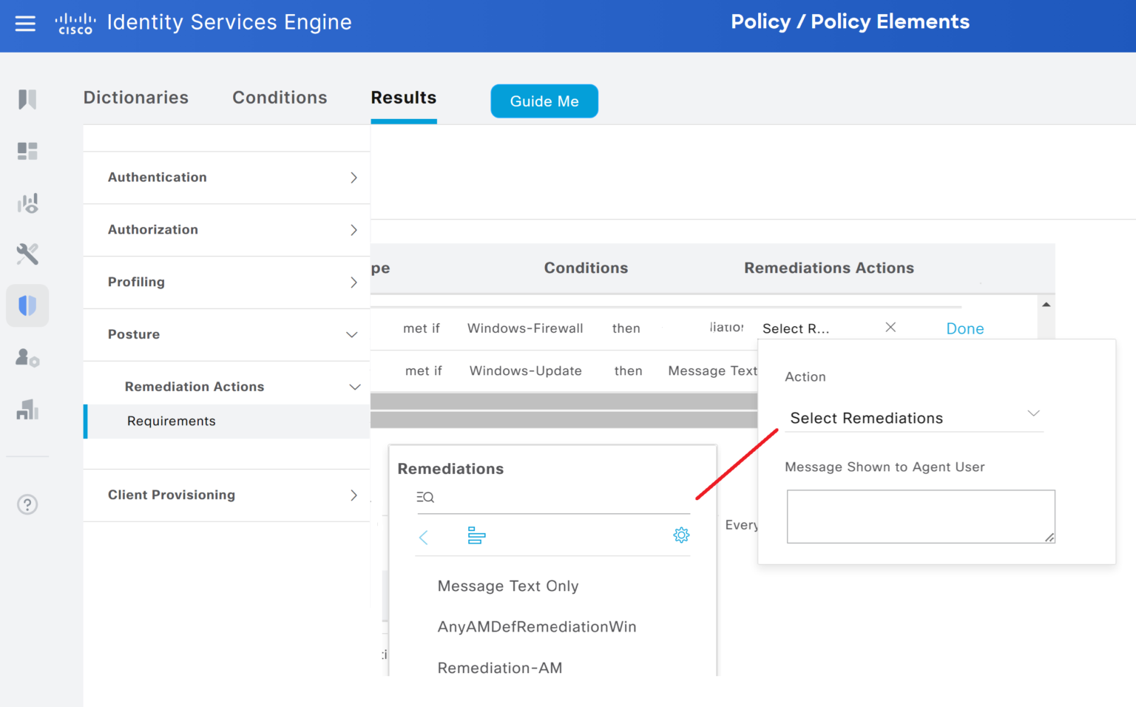Open the Bookmarks sidebar icon
This screenshot has height=707, width=1136.
[27, 99]
